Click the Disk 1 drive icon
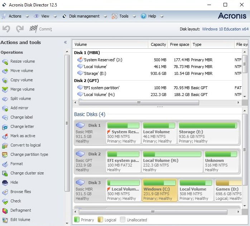 80,125
